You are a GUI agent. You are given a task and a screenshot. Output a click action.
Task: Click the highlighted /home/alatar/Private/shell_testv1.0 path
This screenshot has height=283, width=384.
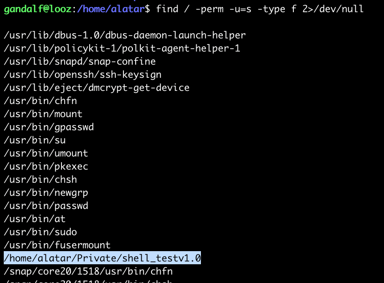click(102, 258)
